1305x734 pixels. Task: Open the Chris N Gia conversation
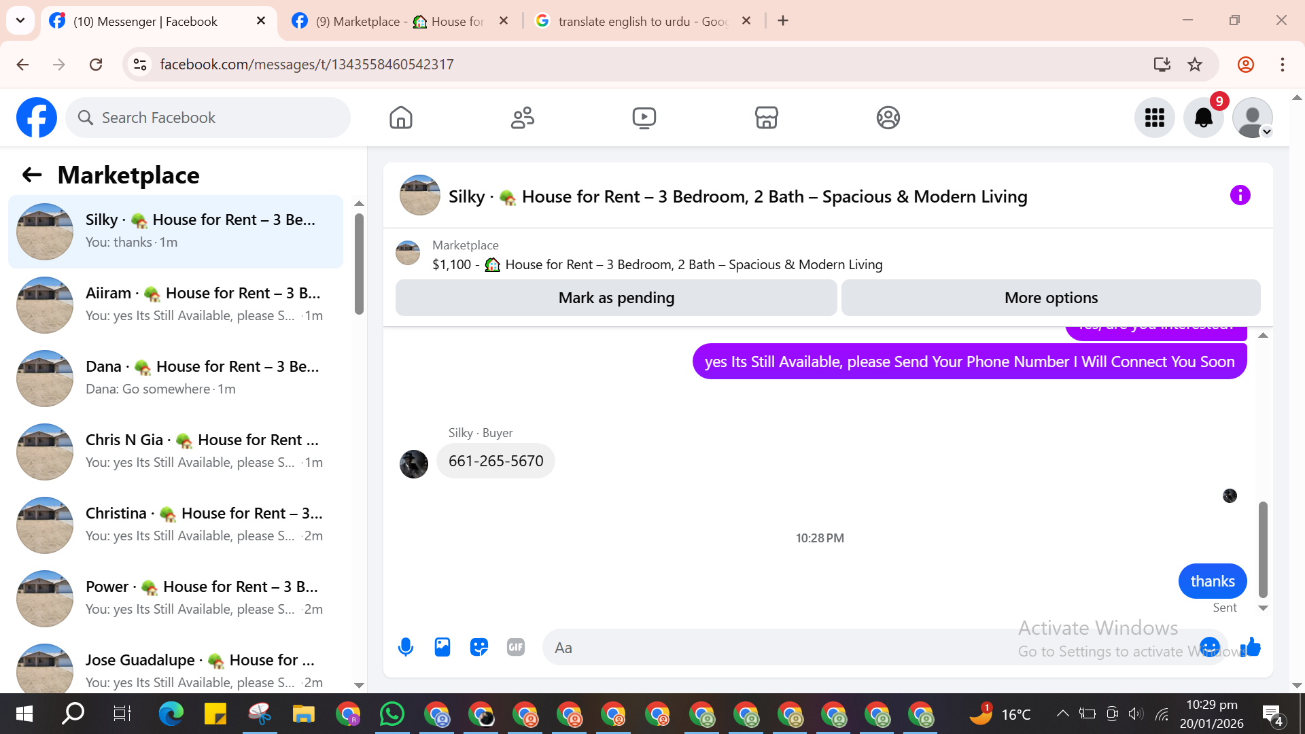coord(175,452)
